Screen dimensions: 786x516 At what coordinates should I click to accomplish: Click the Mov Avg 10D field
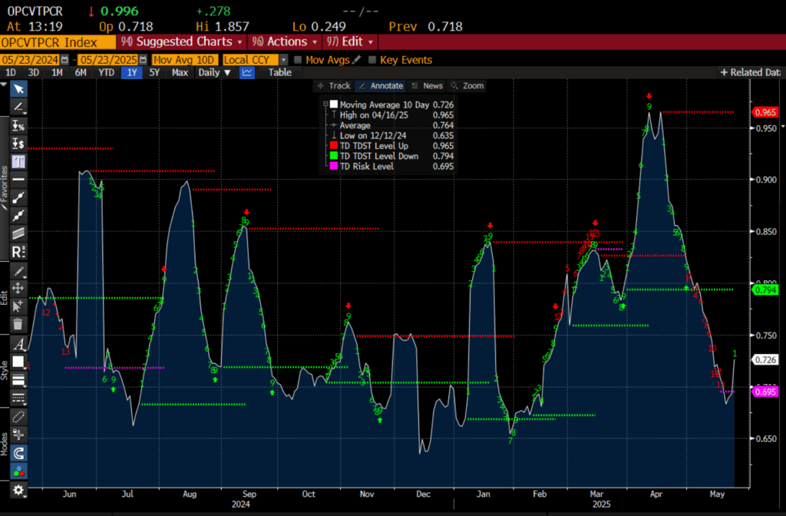[x=185, y=60]
